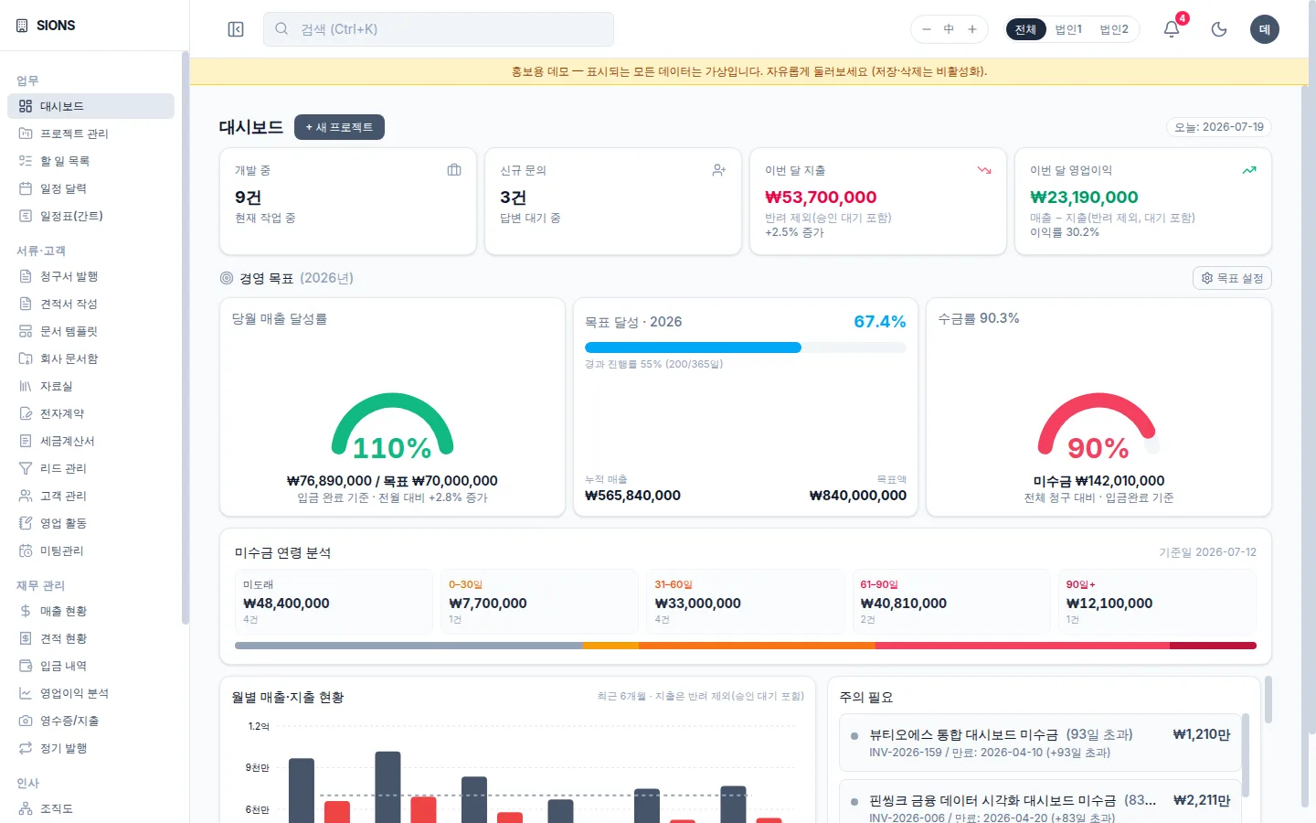Click the 회사 문서함 folder icon

pyautogui.click(x=26, y=358)
